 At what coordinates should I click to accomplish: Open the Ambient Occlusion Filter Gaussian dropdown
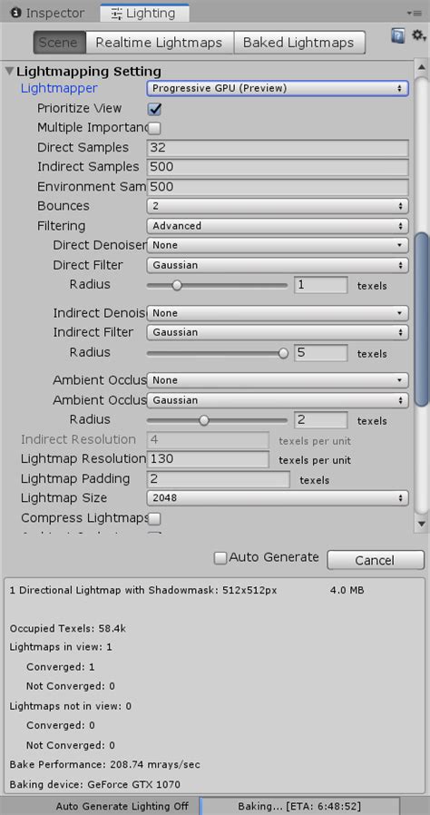pyautogui.click(x=278, y=400)
